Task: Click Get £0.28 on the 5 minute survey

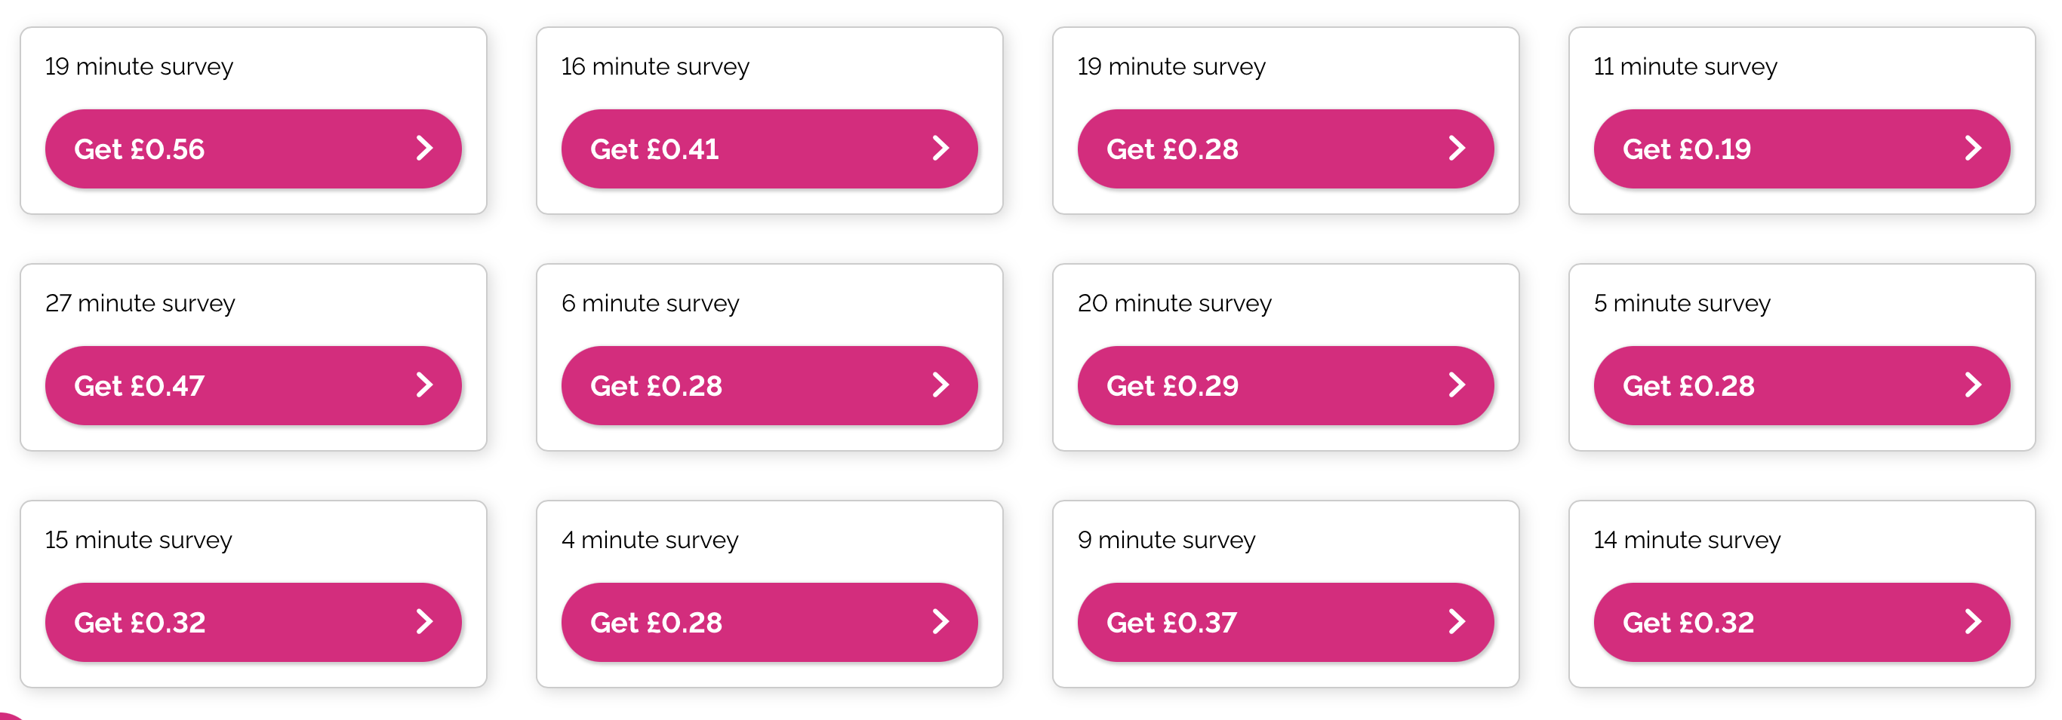Action: coord(1802,385)
